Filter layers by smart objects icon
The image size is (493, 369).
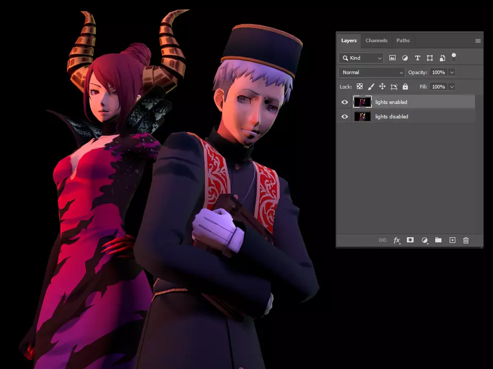coord(442,58)
